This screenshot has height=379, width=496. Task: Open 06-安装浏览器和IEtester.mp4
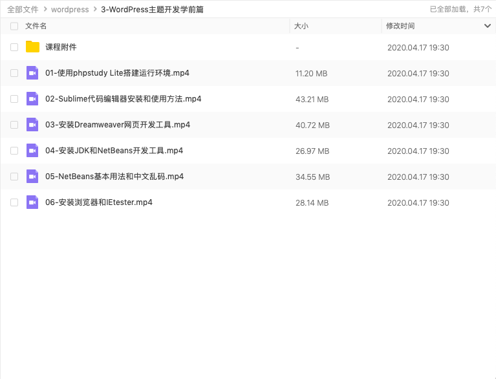pos(99,202)
